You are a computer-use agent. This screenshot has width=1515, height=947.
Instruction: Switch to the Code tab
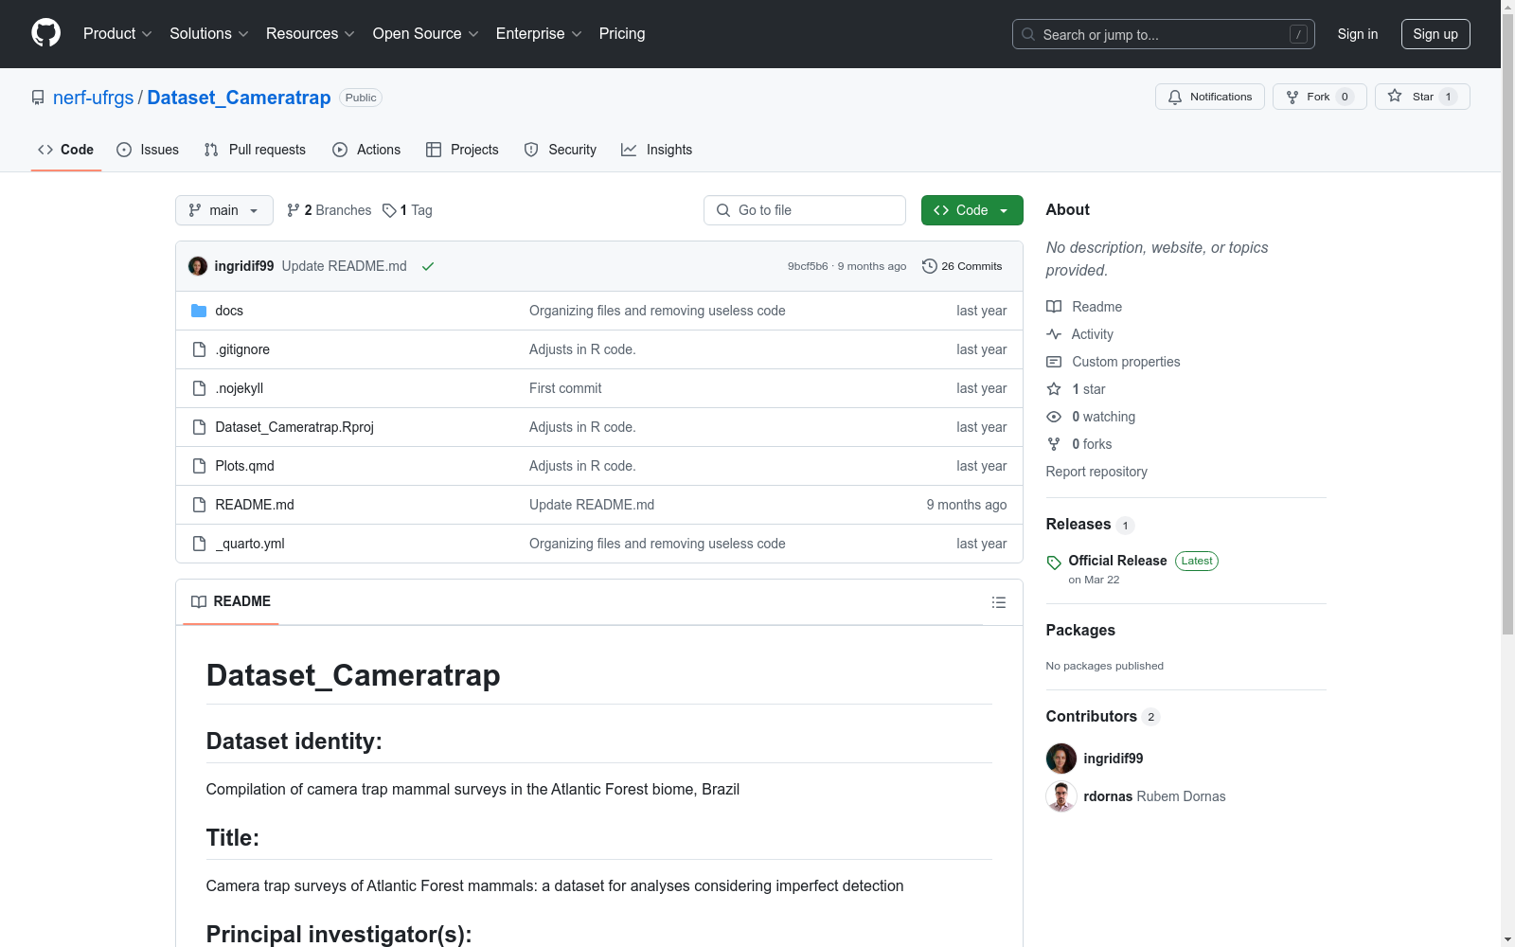[x=66, y=150]
